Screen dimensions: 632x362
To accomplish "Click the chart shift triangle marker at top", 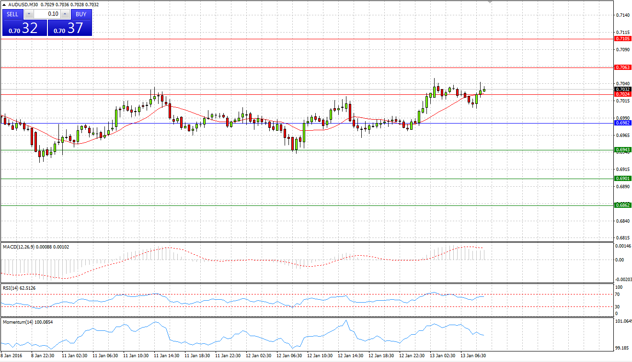I will (x=489, y=2).
